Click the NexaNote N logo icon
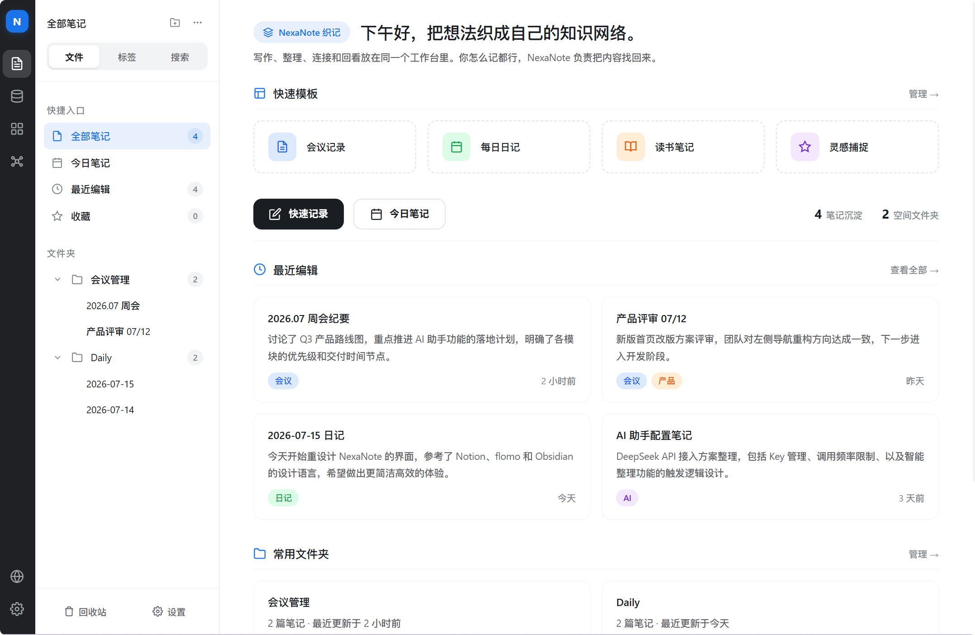Viewport: 975px width, 635px height. 17,21
